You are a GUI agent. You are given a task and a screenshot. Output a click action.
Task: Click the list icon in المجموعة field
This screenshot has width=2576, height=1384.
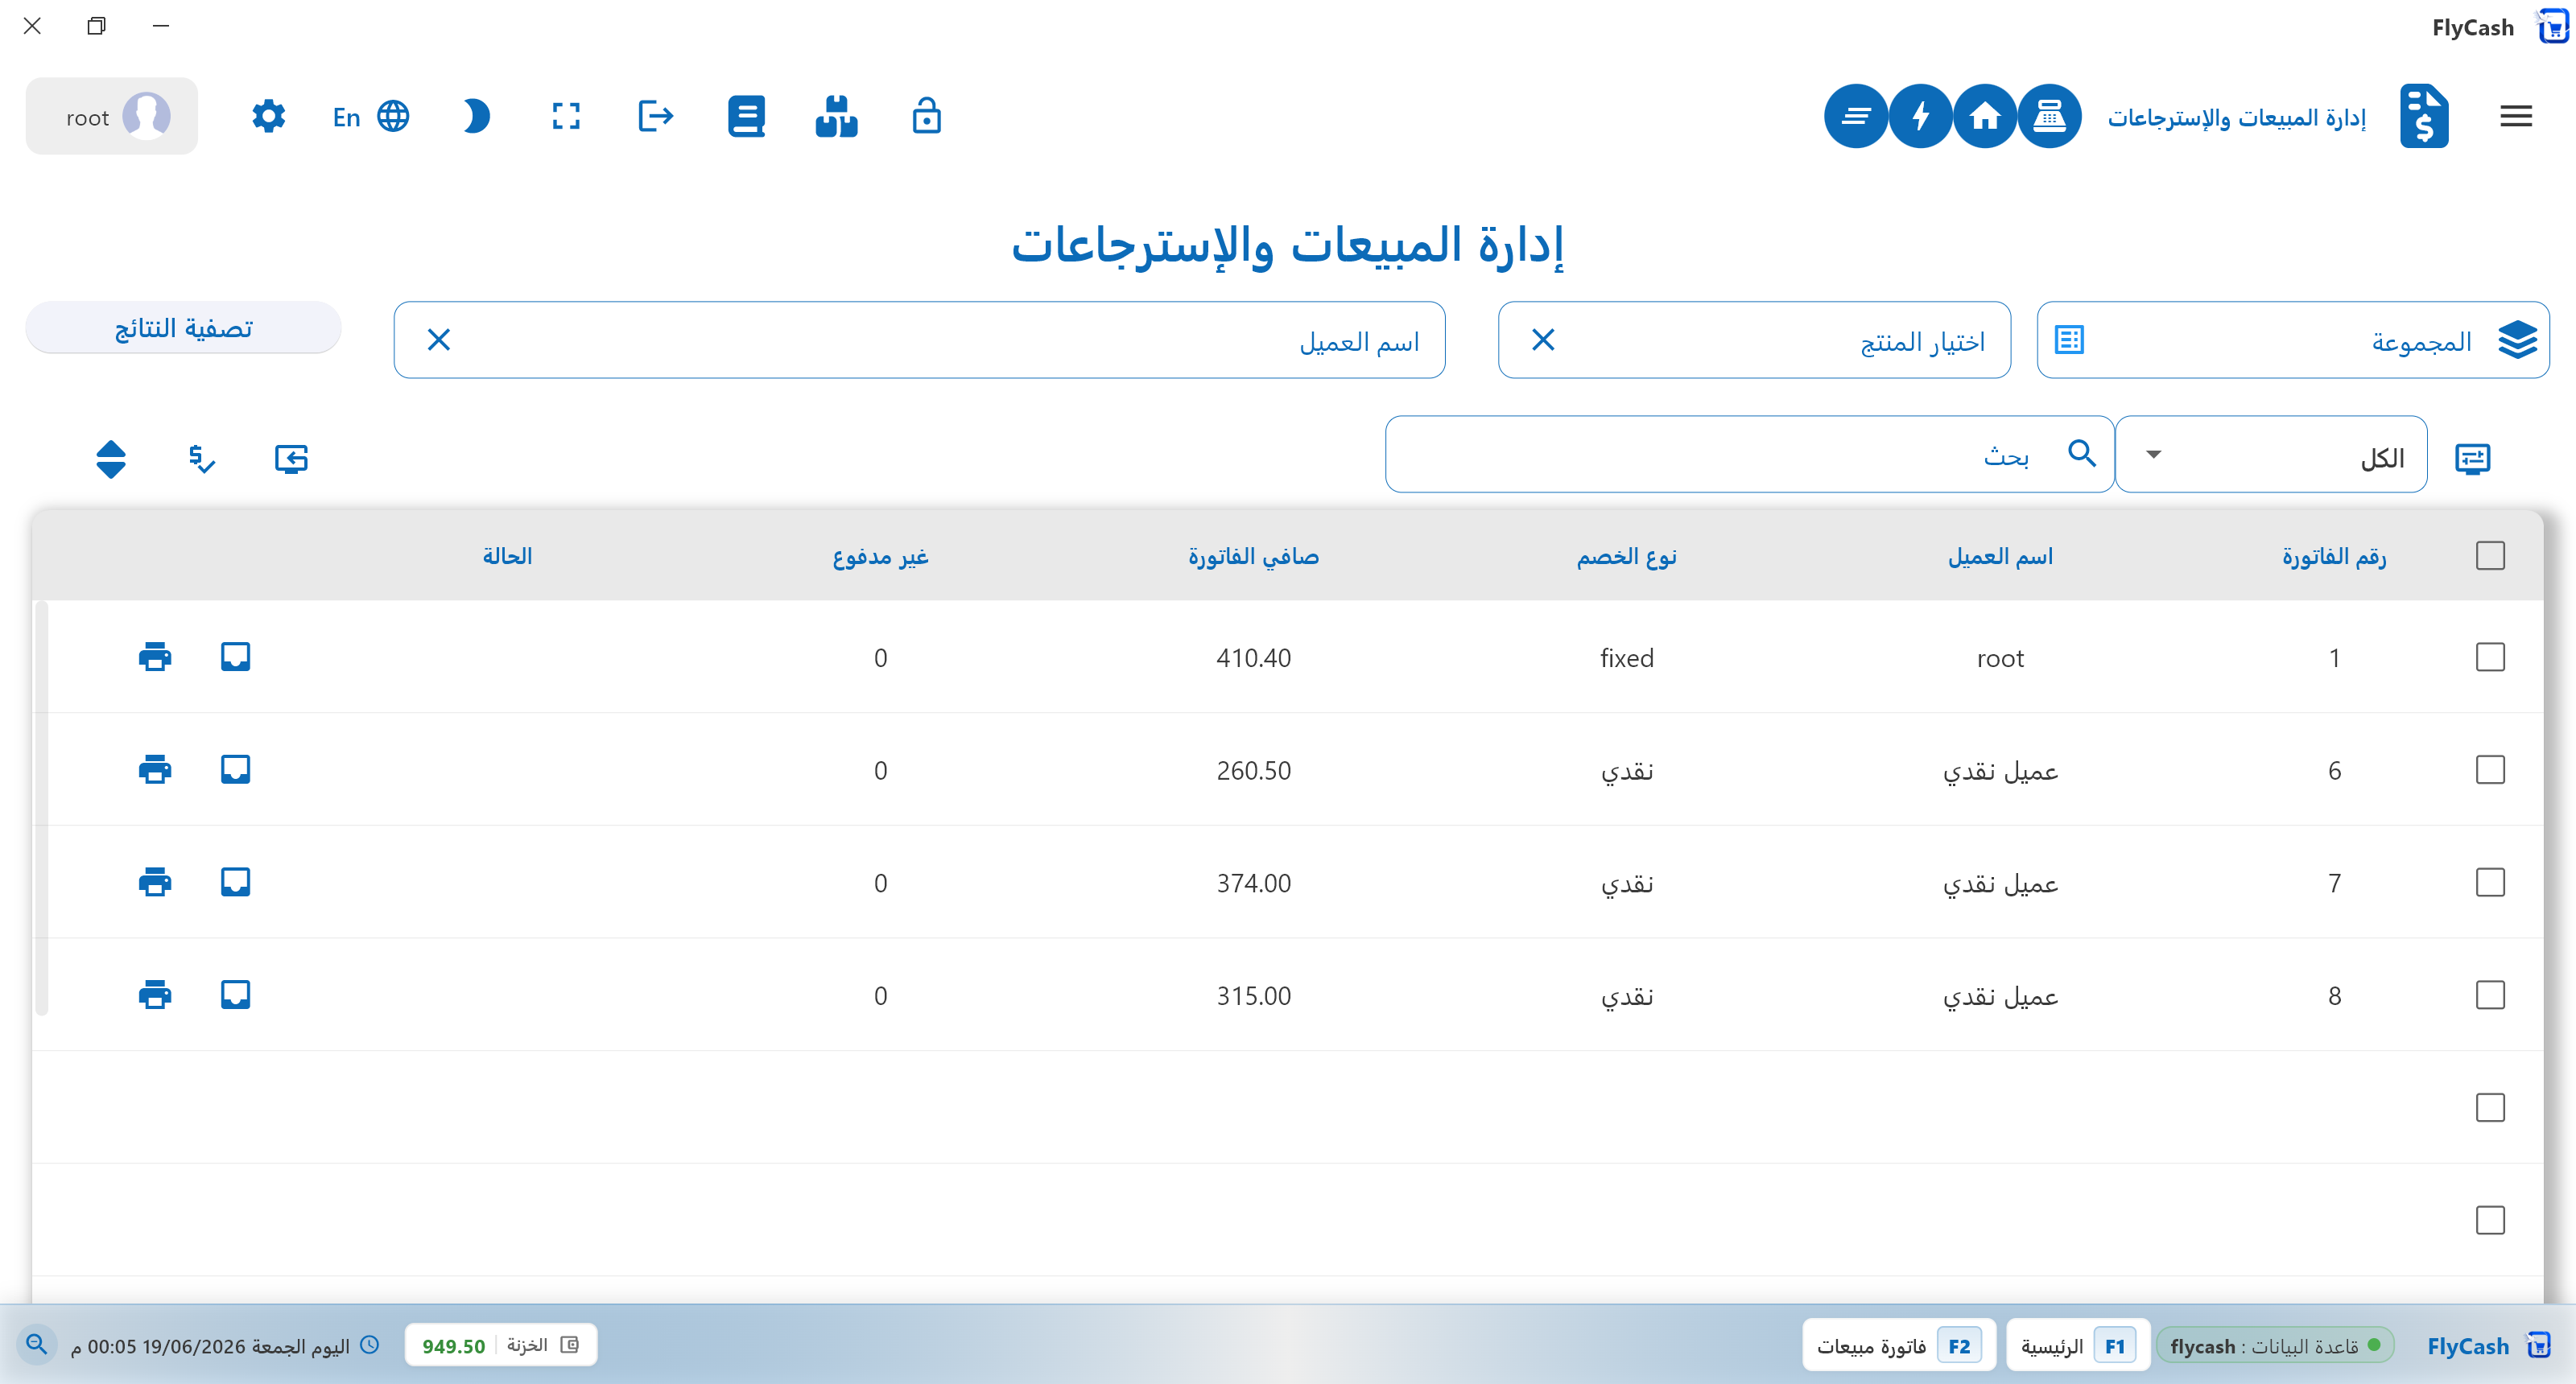coord(2069,340)
